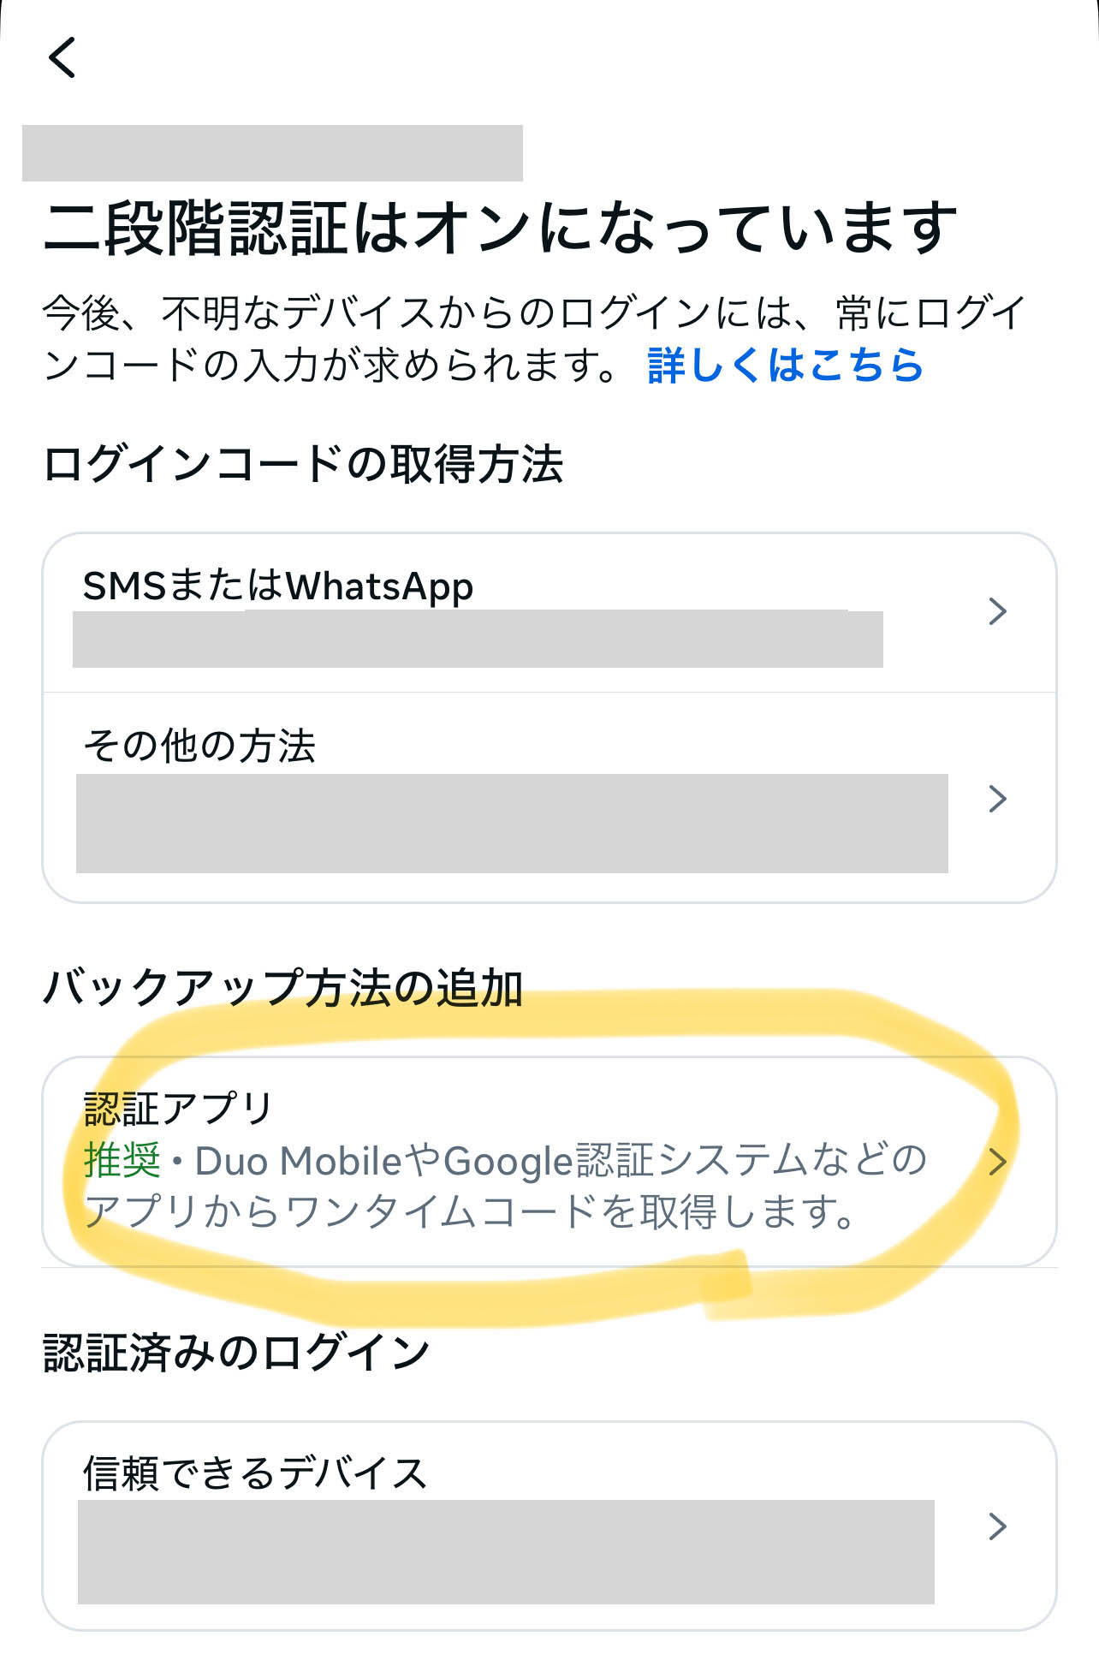1099x1666 pixels.
Task: Click the Duo Mobile and Google認証システム description text
Action: [505, 1187]
